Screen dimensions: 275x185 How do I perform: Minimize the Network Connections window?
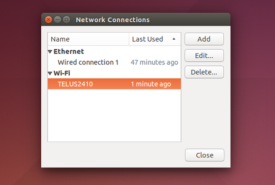pos(57,19)
